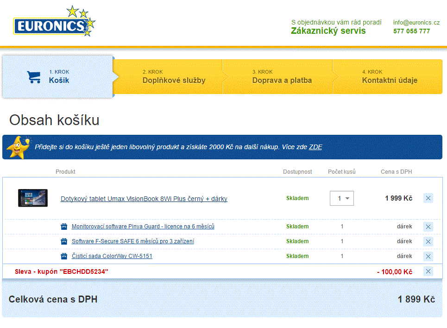Go to step 4 Kontaktní údaje

click(388, 77)
